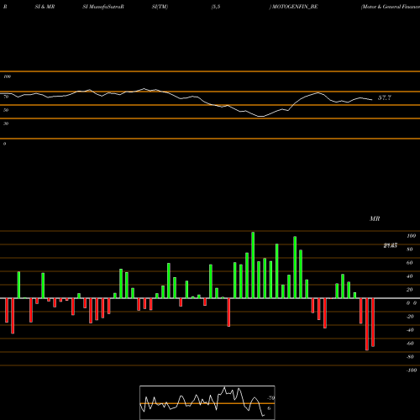
Task: Click the MR axis label 40
Action: click(x=410, y=276)
